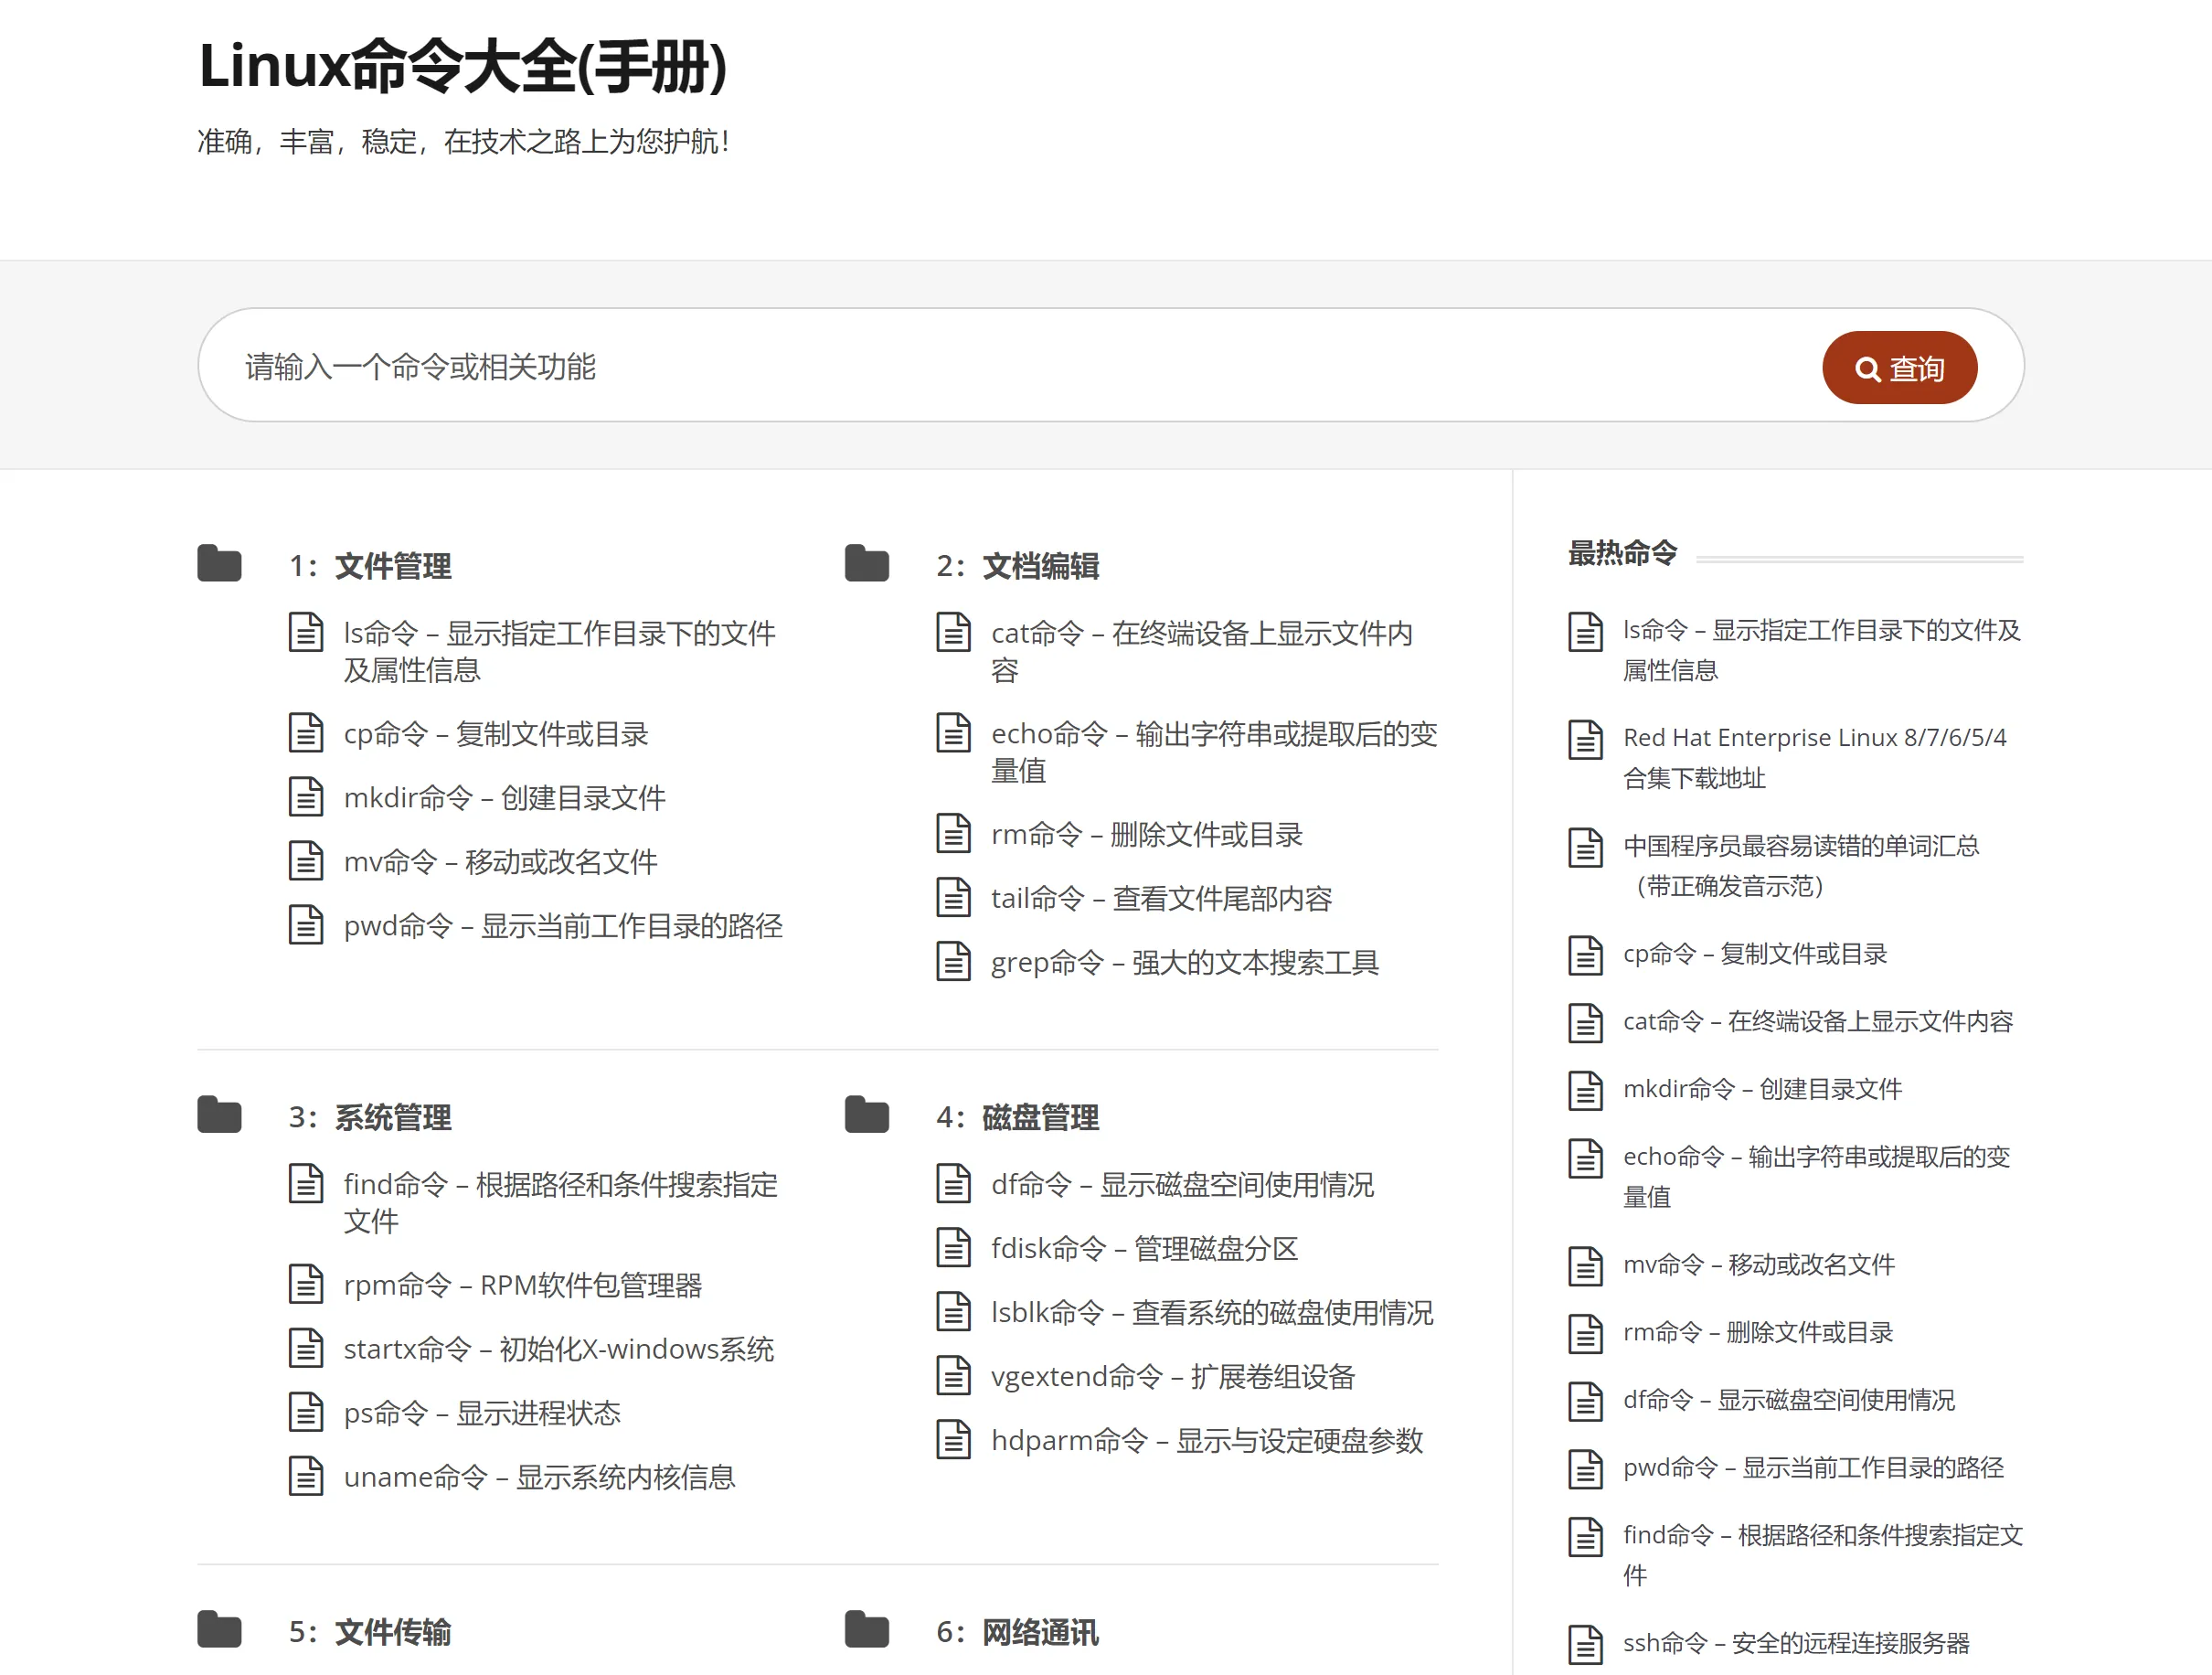Screen dimensions: 2212x1675
Task: Click the page icon beside Red Hat Enterprise Linux
Action: click(1585, 740)
